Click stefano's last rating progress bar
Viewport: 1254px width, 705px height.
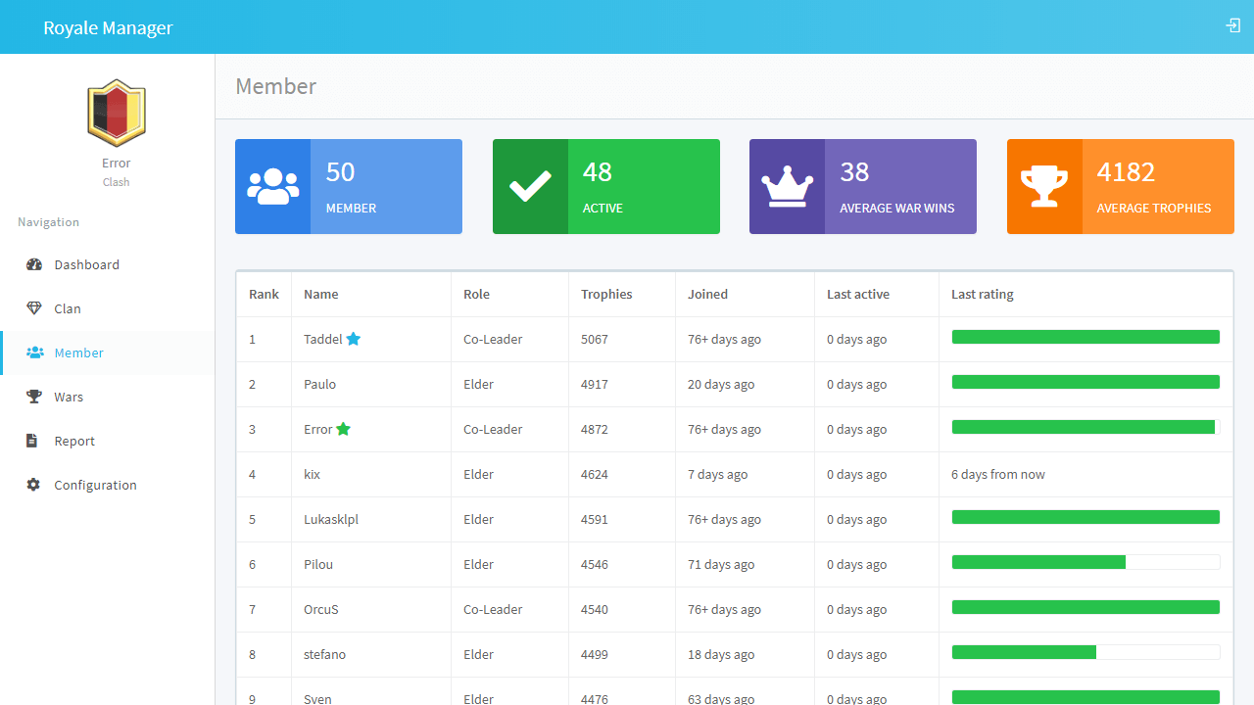pos(1085,652)
